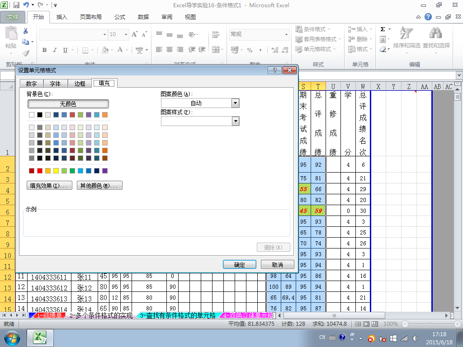Click the 无颜色 no color button
463x347 pixels.
pyautogui.click(x=68, y=104)
